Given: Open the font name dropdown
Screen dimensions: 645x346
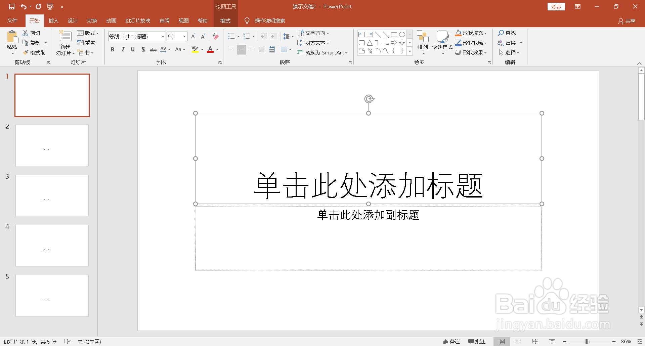Looking at the screenshot, I should 162,36.
